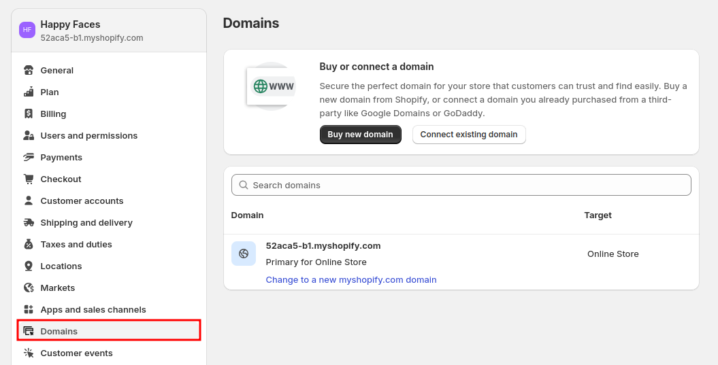718x365 pixels.
Task: Click the Apps and sales channels icon
Action: tap(29, 310)
